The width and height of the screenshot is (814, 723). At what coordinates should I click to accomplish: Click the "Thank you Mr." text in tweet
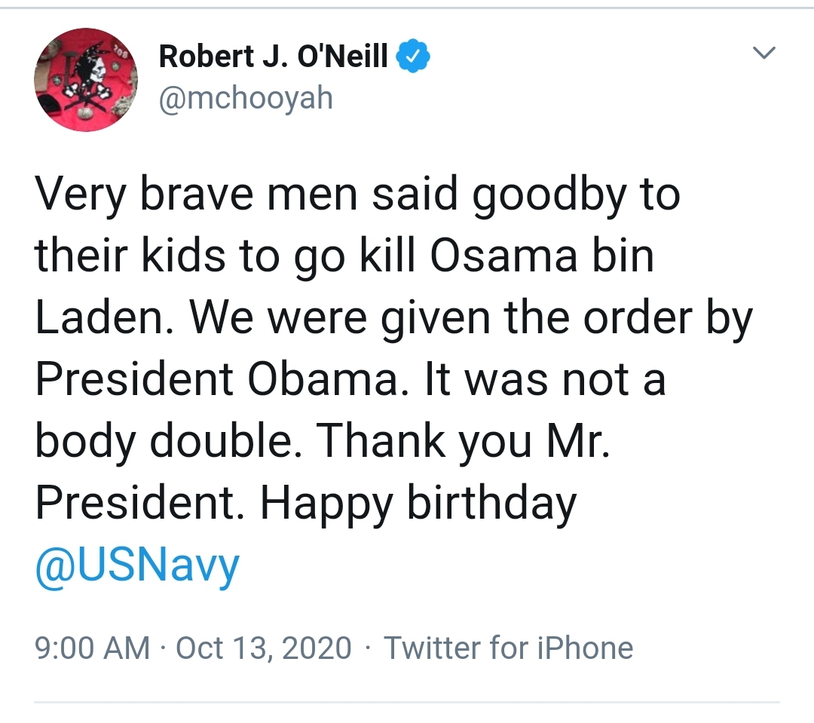[463, 441]
